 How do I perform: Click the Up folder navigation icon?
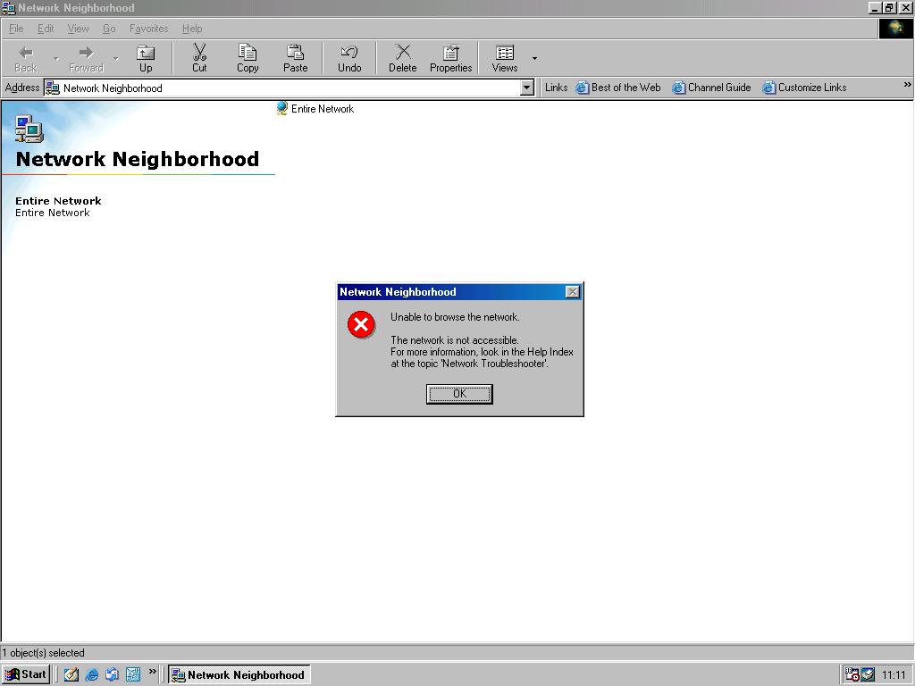point(146,56)
